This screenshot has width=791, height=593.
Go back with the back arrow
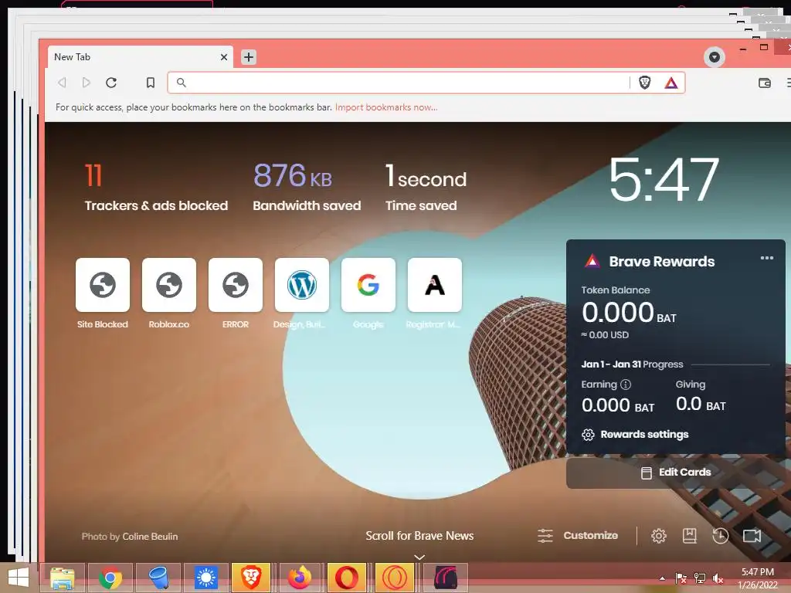click(62, 83)
